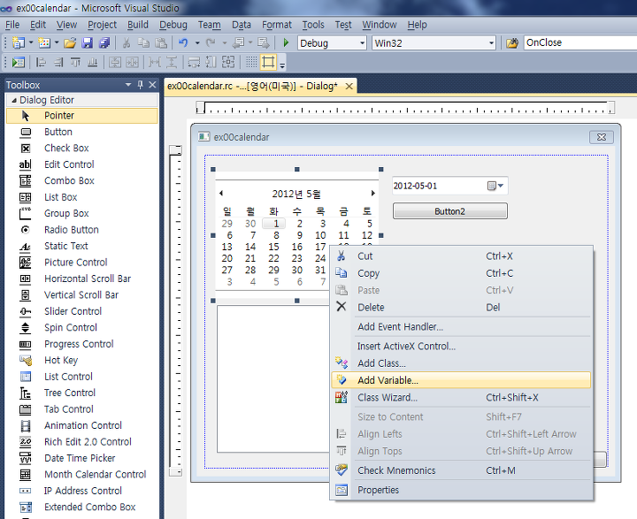637x519 pixels.
Task: Select the Static Text toolbox item
Action: click(x=82, y=246)
